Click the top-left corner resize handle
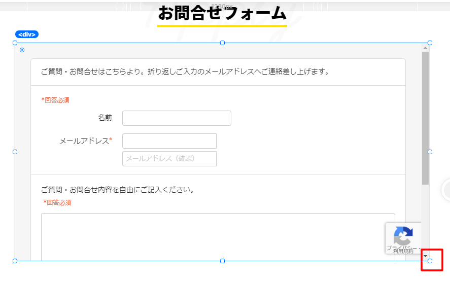This screenshot has height=281, width=450. (15, 43)
